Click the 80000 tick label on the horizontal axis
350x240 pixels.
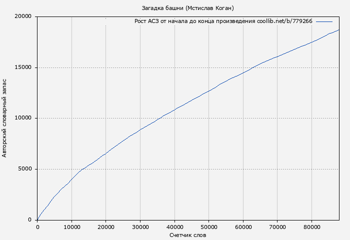click(311, 226)
